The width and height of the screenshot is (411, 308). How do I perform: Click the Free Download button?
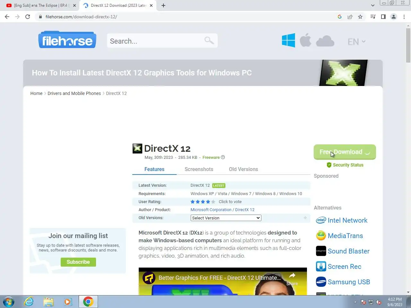(x=345, y=152)
